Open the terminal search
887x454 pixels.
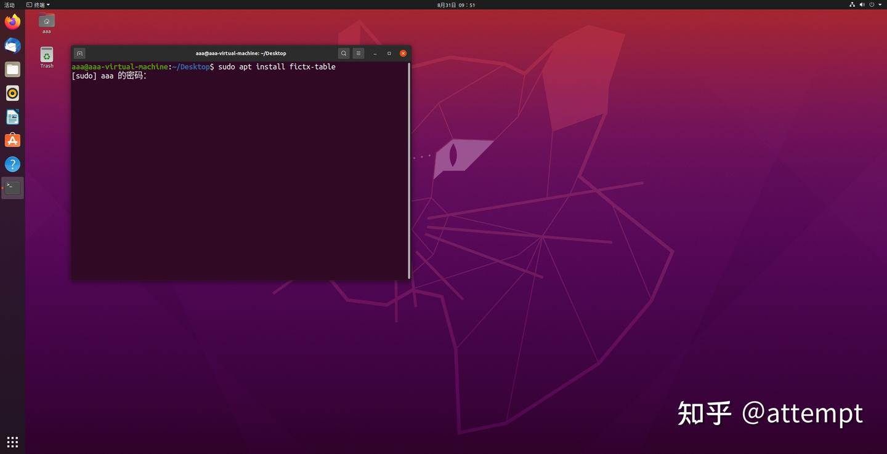coord(343,53)
